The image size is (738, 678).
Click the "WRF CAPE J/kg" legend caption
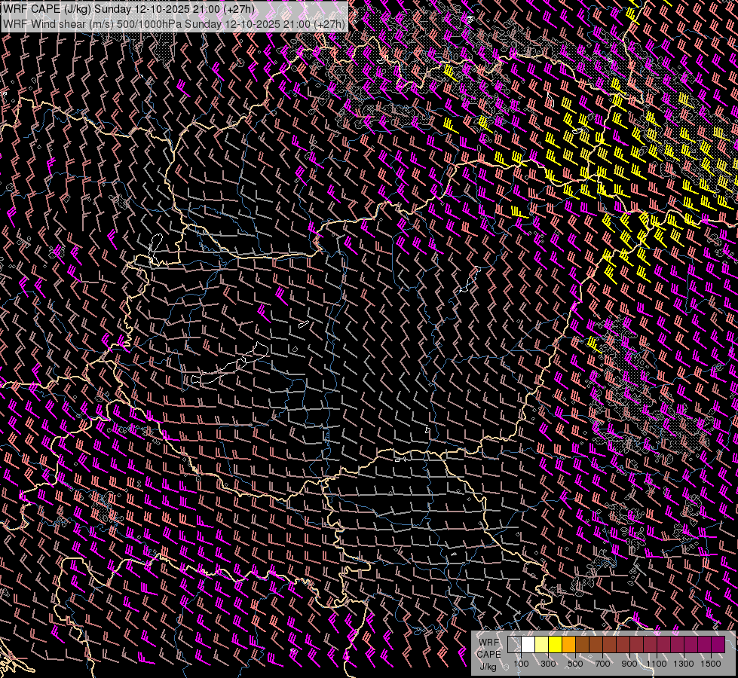[488, 654]
